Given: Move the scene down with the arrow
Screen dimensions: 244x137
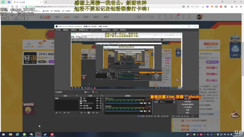Looking at the screenshot, I should point(68,113).
